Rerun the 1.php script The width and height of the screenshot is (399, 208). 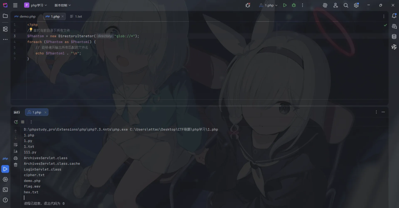point(16,122)
